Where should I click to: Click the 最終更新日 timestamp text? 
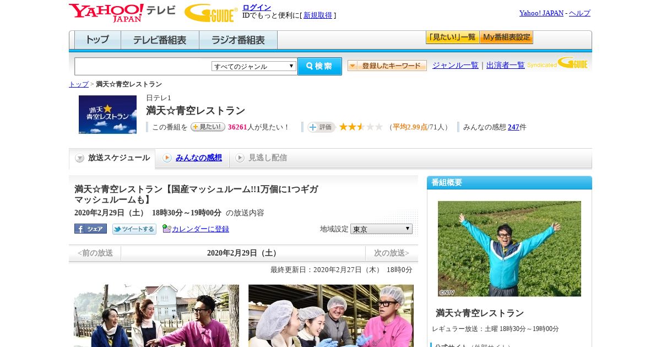341,270
